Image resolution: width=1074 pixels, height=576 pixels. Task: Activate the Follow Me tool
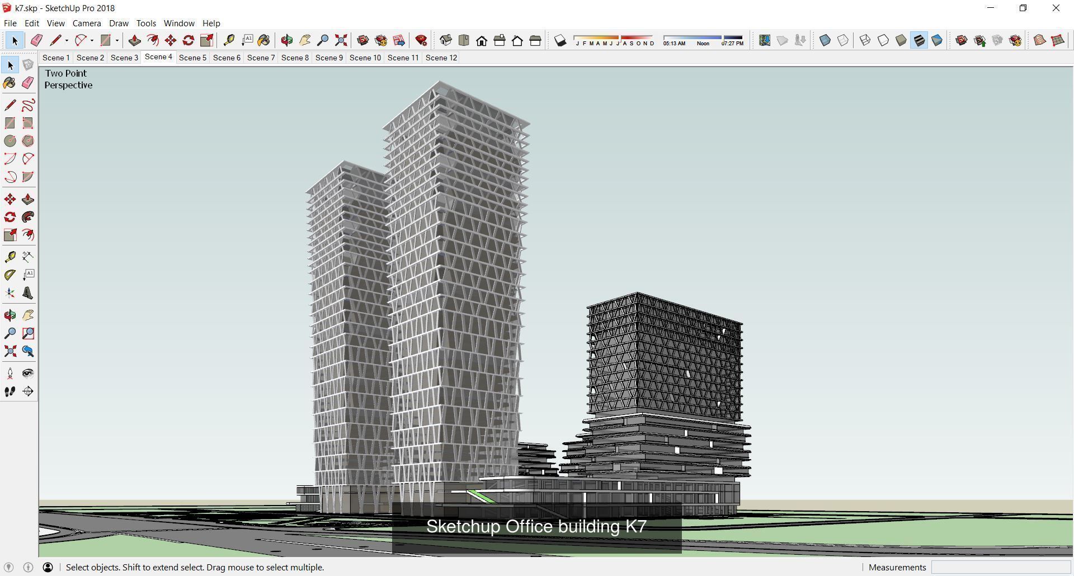28,217
